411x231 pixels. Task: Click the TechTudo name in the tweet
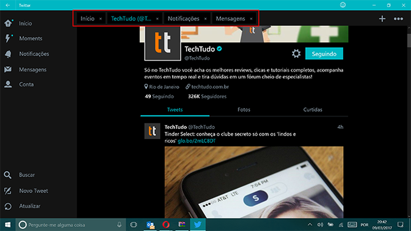175,127
